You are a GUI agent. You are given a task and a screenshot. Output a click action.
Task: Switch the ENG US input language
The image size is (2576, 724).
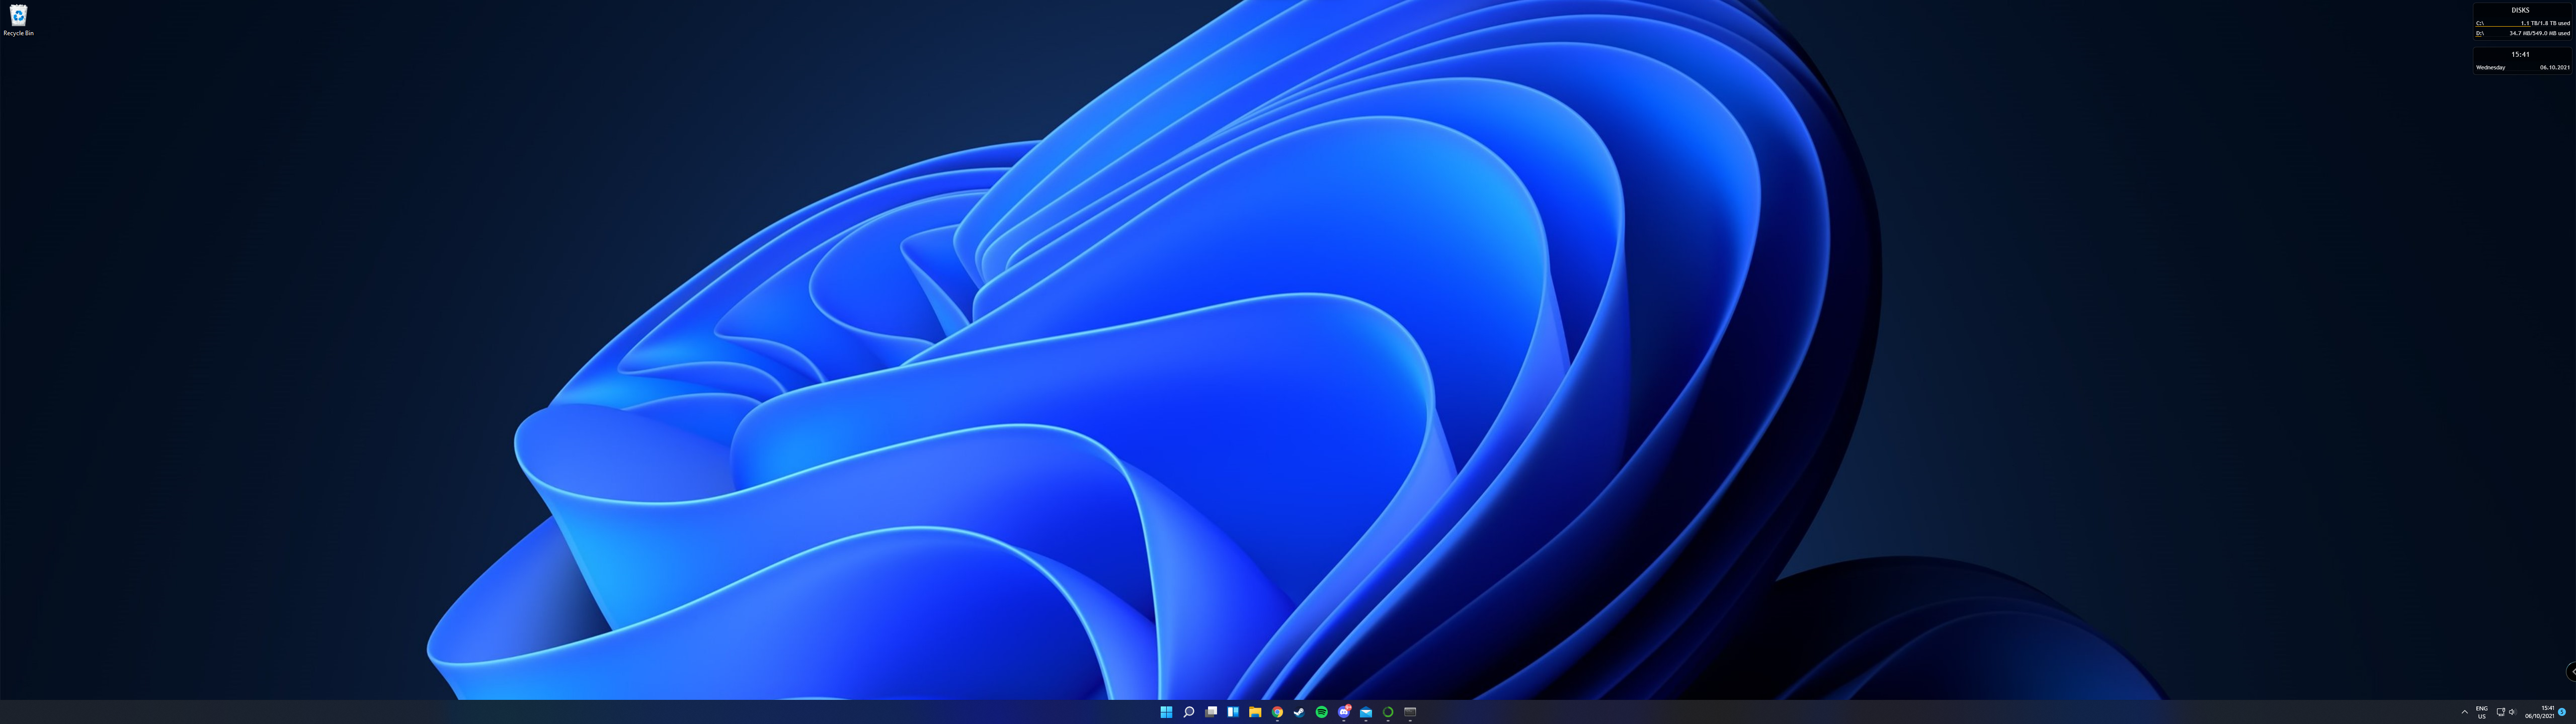pos(2482,712)
